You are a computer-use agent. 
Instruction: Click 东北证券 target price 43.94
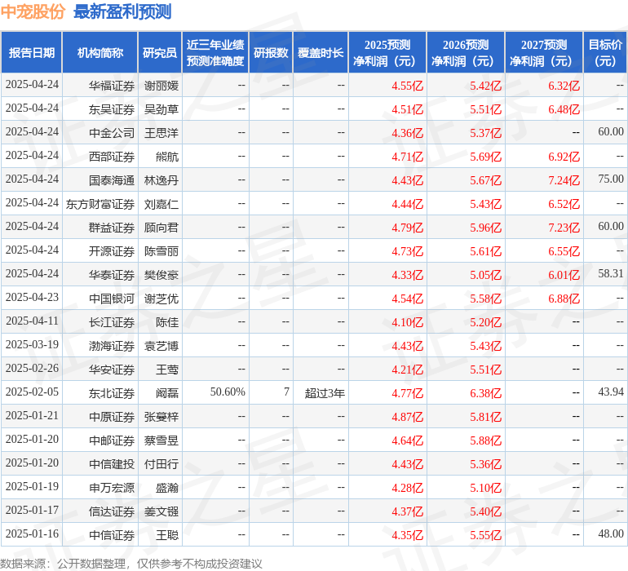611,392
